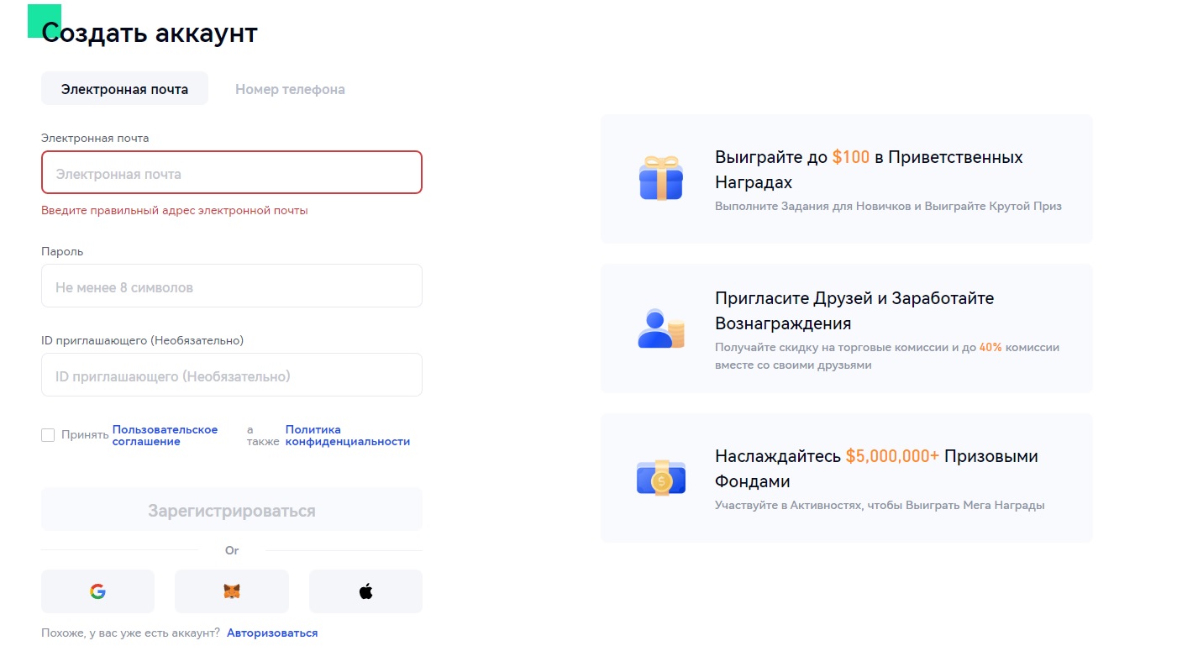
Task: Switch to the Электронная почта tab
Action: pyautogui.click(x=124, y=89)
